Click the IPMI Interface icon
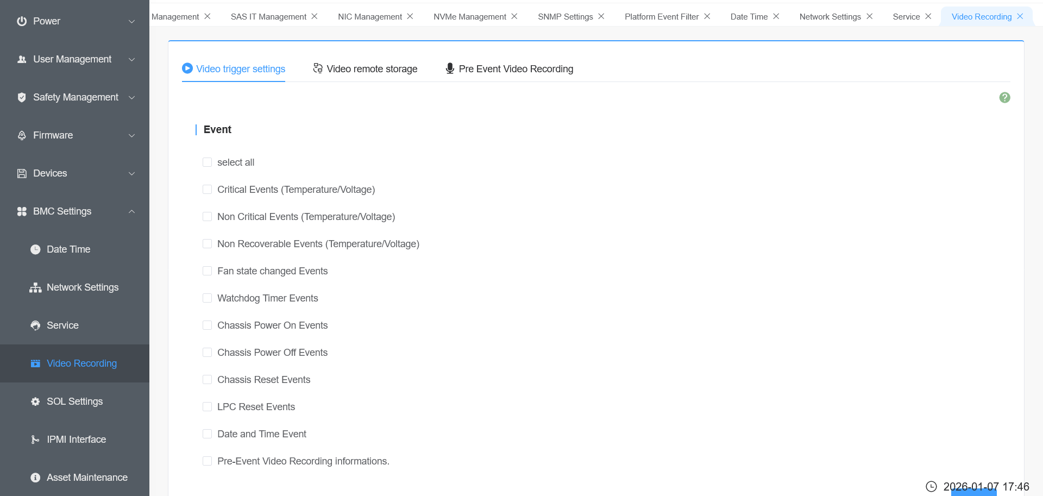The height and width of the screenshot is (496, 1043). (x=35, y=440)
